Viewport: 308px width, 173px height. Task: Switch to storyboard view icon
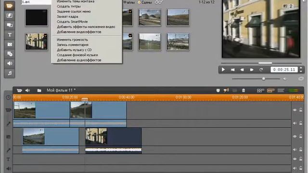[260, 90]
